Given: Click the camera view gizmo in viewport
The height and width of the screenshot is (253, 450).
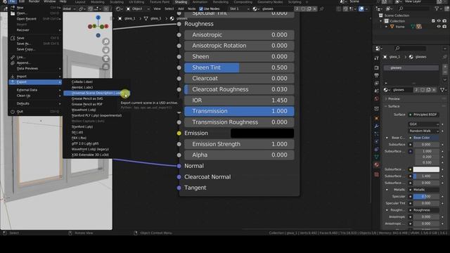Looking at the screenshot, I should [106, 58].
